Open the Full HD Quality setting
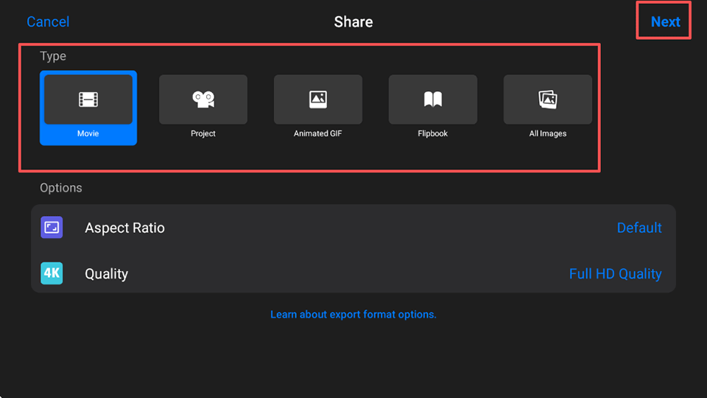This screenshot has height=398, width=707. click(615, 273)
